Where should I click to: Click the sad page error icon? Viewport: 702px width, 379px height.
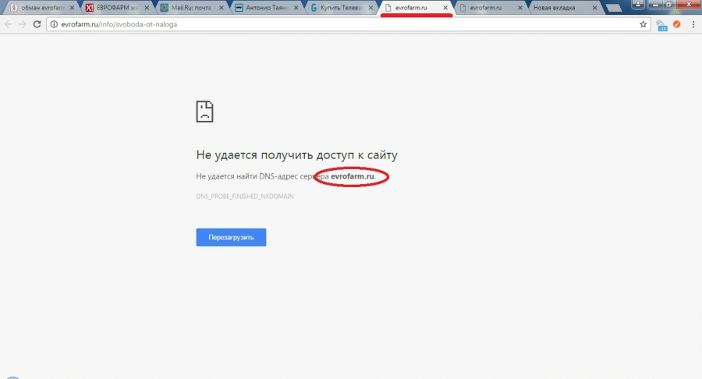(204, 112)
